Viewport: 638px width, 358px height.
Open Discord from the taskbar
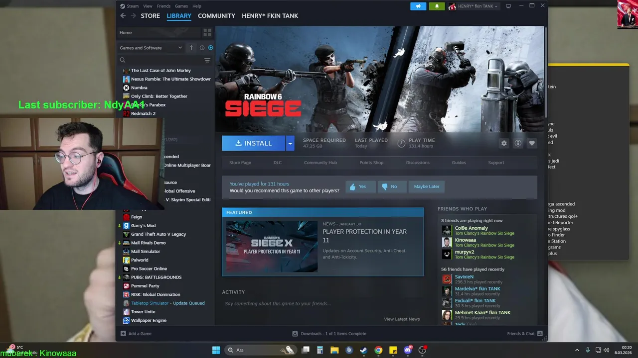coord(408,350)
